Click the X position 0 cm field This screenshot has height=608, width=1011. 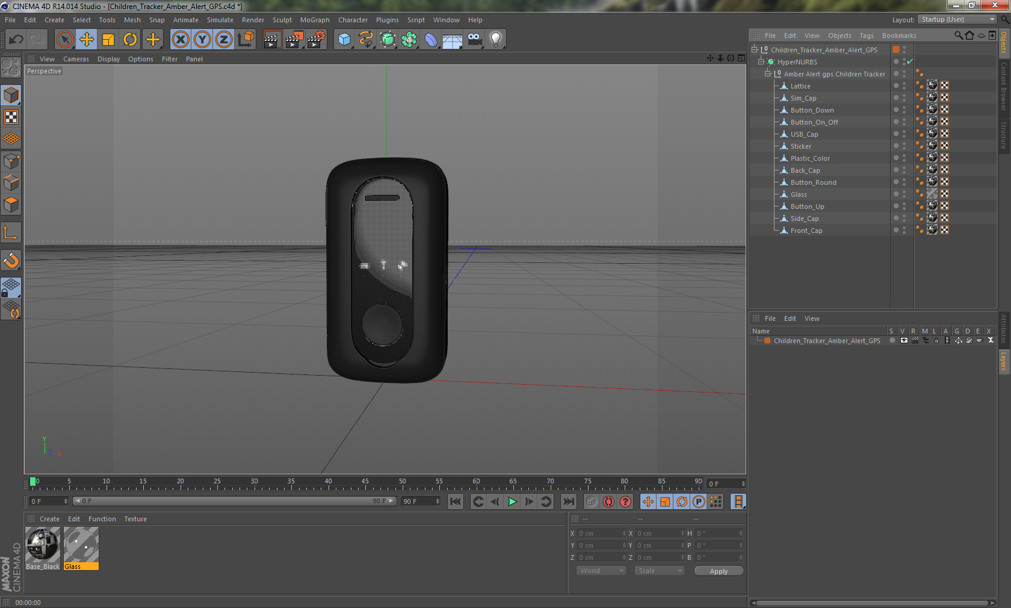tap(602, 533)
